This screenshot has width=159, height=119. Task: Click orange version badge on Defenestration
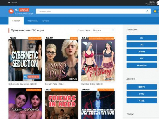(x=106, y=90)
